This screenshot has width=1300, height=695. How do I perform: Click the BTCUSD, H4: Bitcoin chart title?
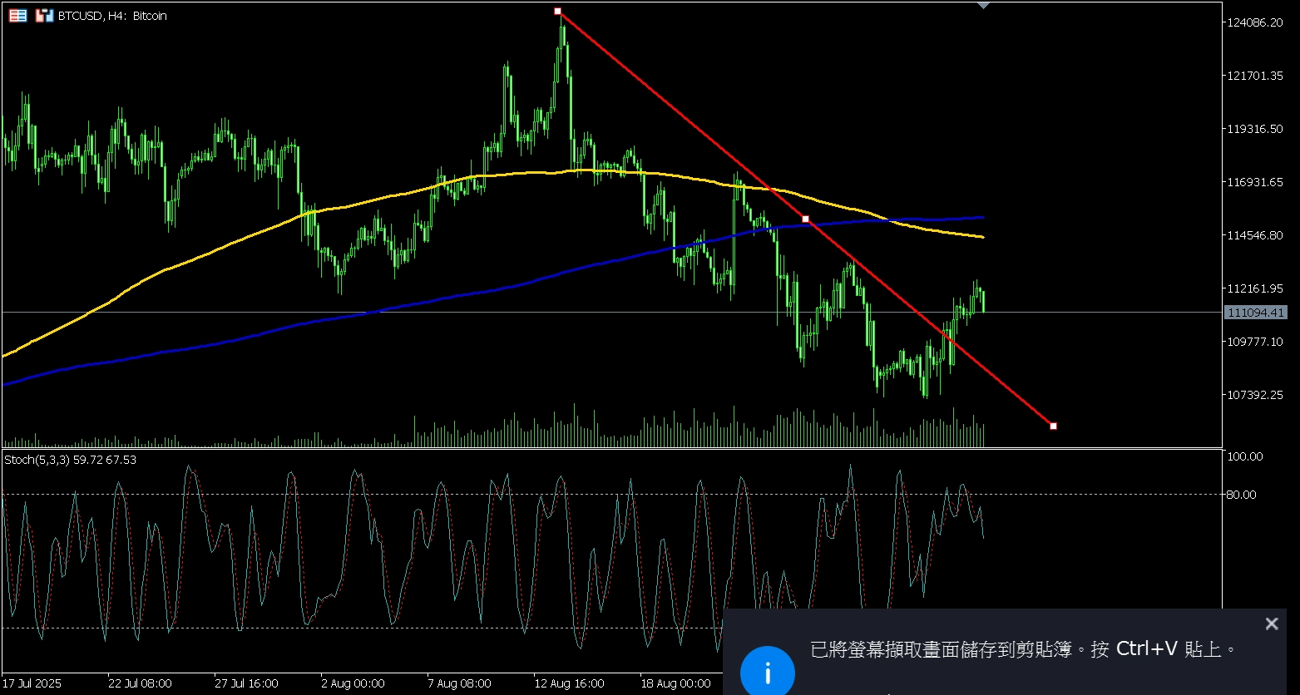(112, 16)
